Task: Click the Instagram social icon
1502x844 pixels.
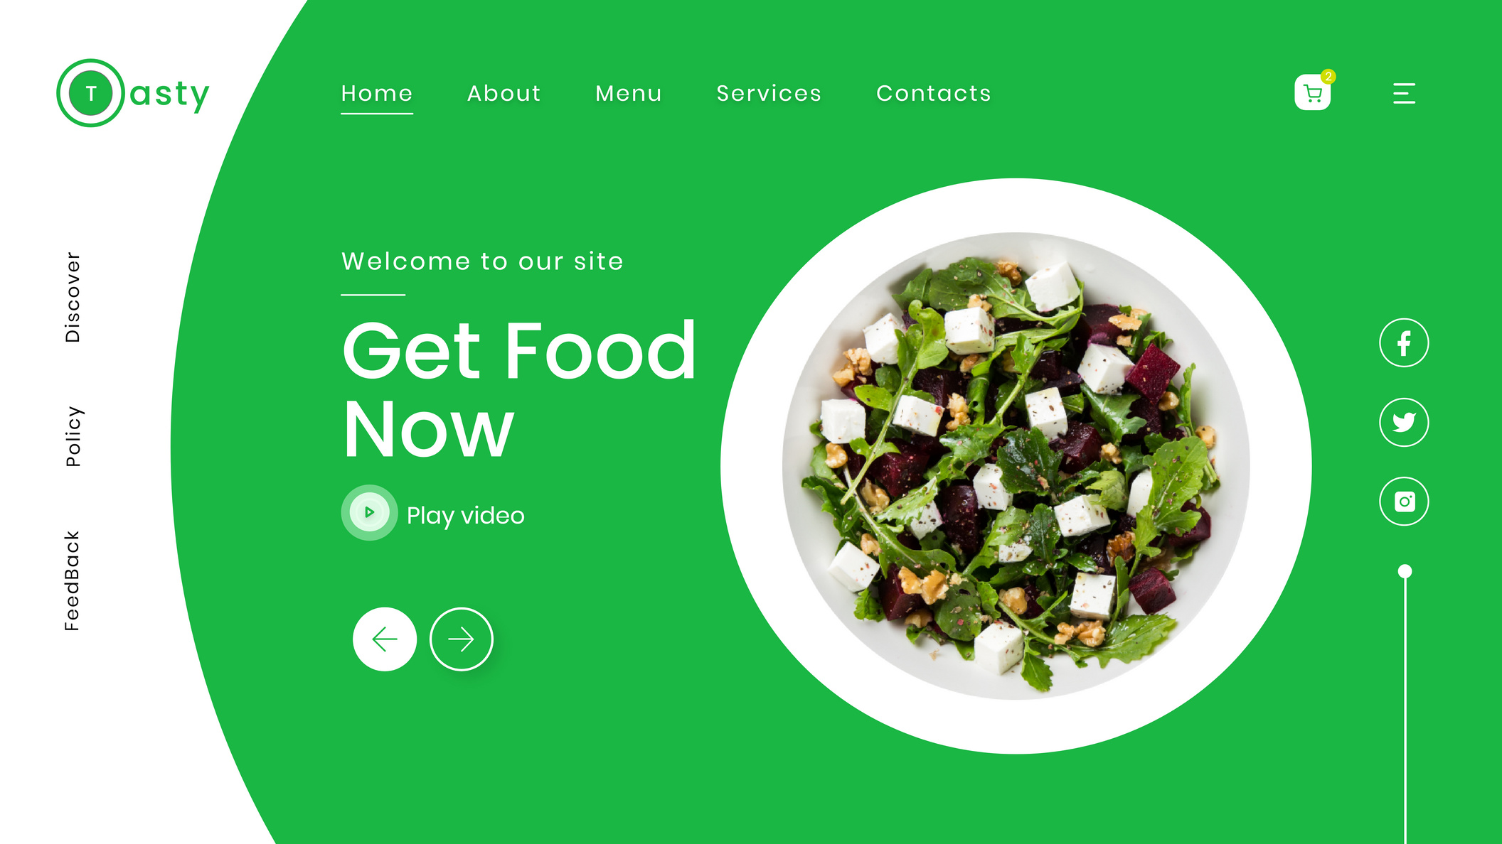Action: (1404, 502)
